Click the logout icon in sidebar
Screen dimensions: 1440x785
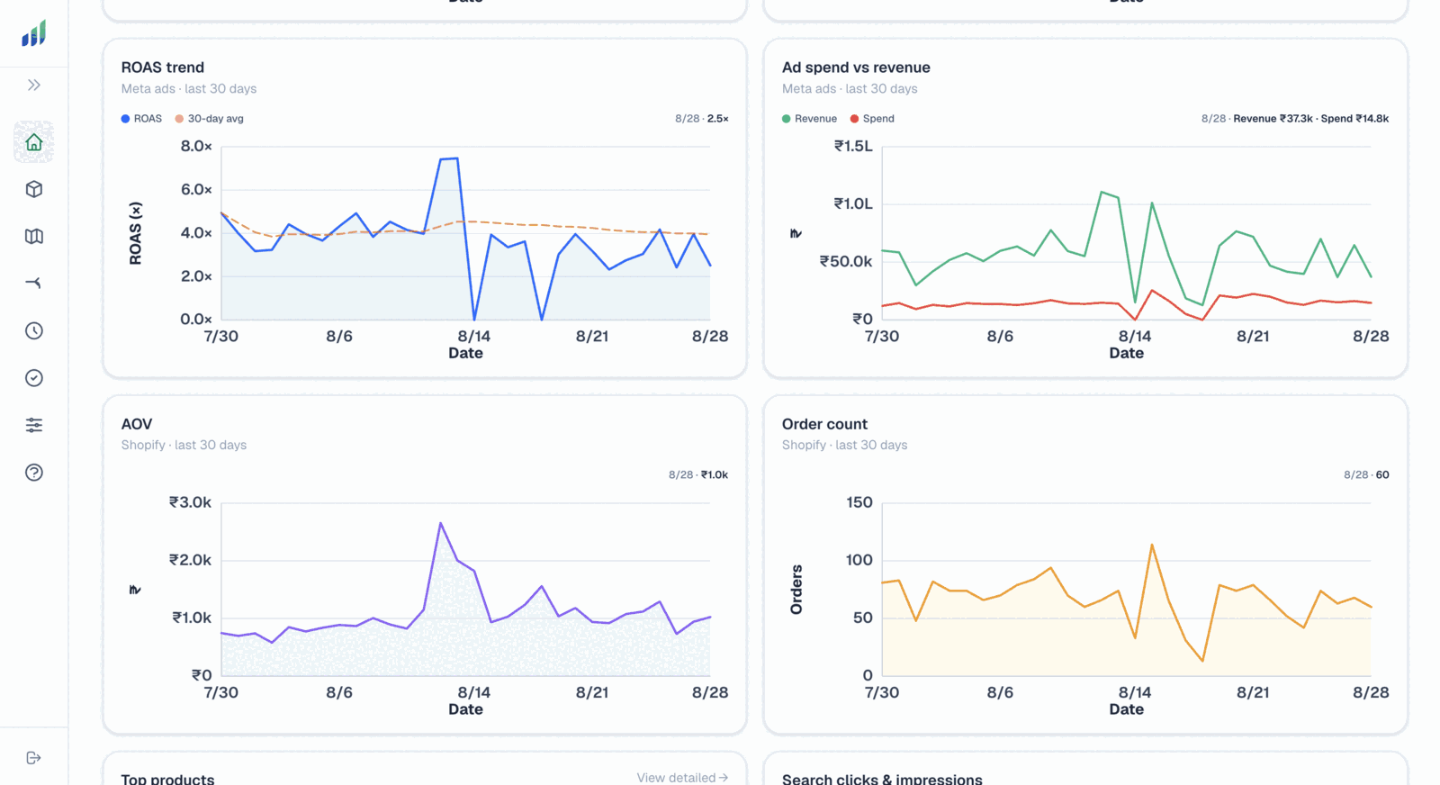[34, 758]
